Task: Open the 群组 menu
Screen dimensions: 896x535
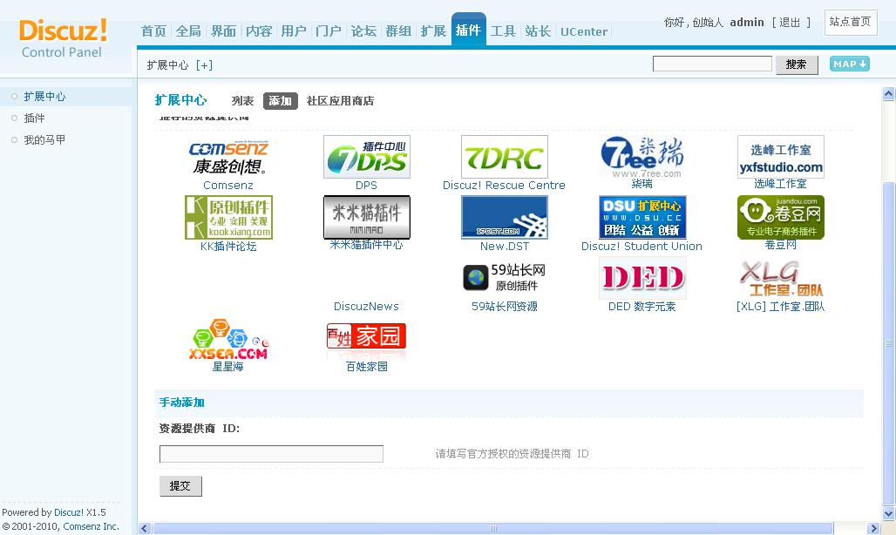Action: 398,31
